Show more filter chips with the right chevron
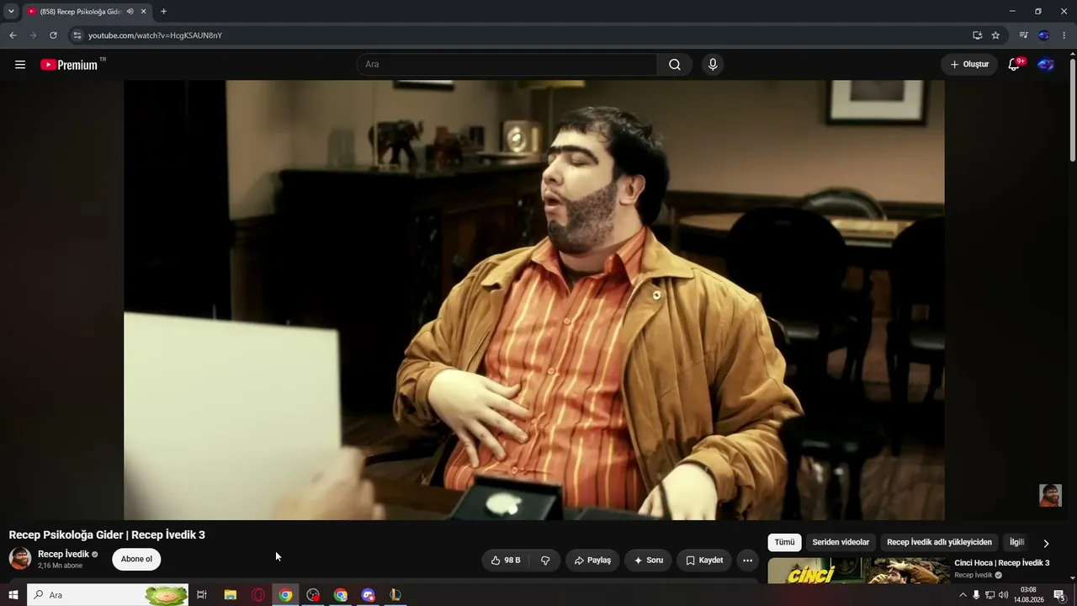The height and width of the screenshot is (606, 1077). [1046, 543]
